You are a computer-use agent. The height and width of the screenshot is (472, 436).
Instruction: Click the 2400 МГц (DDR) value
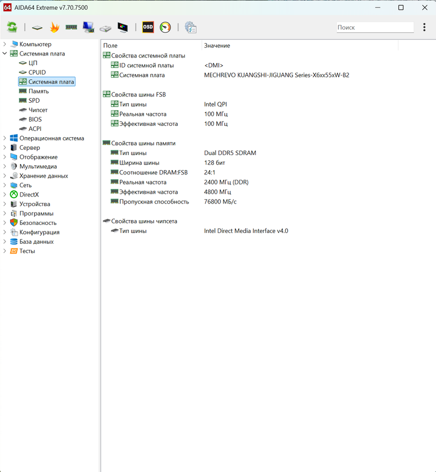pos(226,182)
